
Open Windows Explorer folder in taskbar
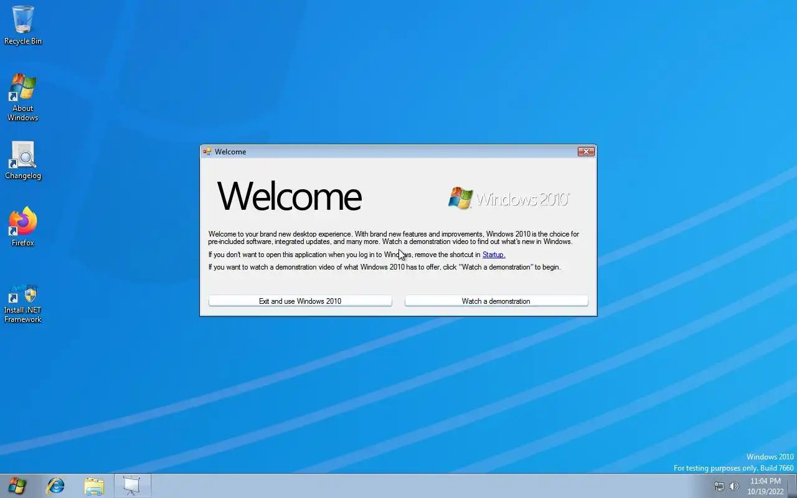tap(94, 486)
